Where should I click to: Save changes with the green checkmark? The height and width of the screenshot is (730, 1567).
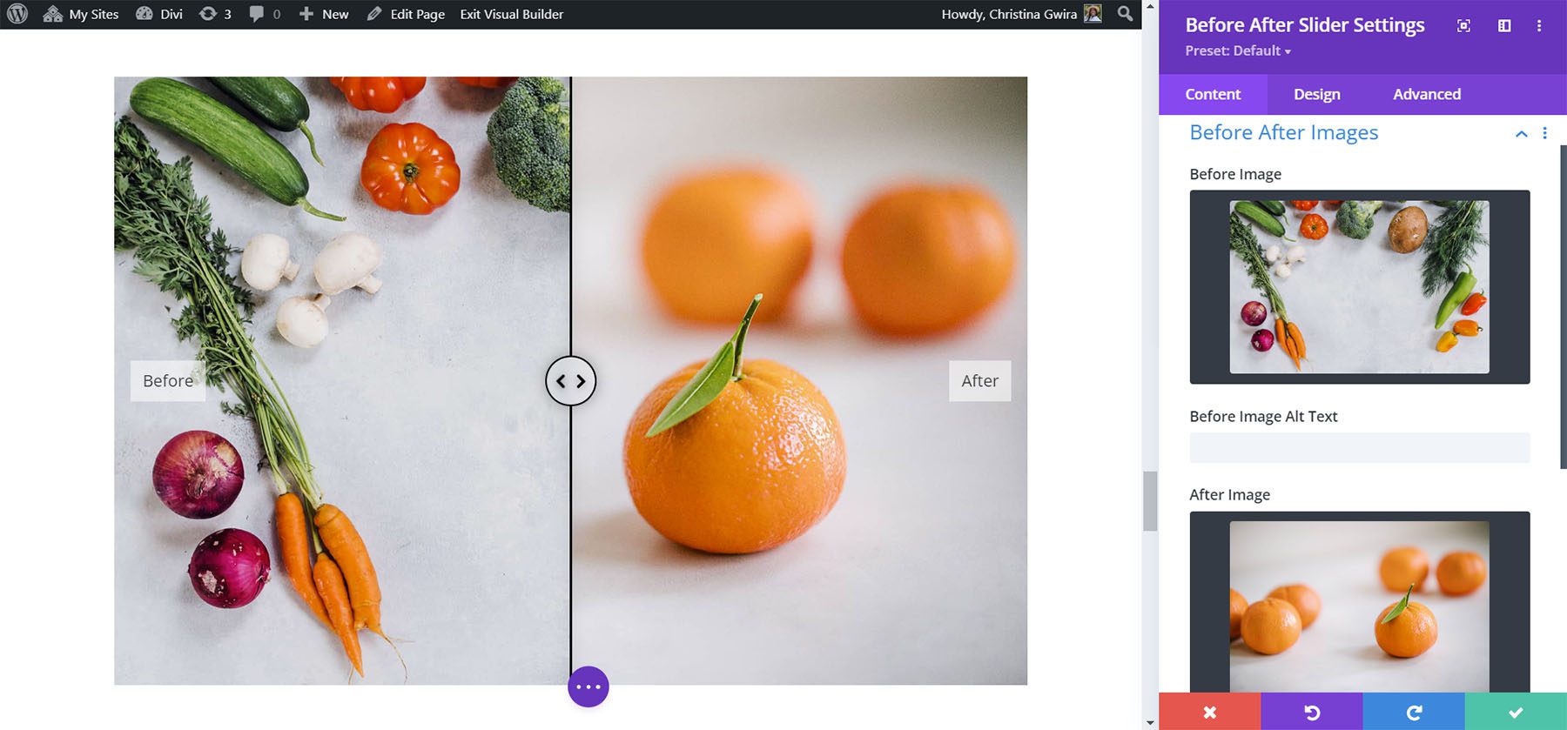tap(1516, 712)
